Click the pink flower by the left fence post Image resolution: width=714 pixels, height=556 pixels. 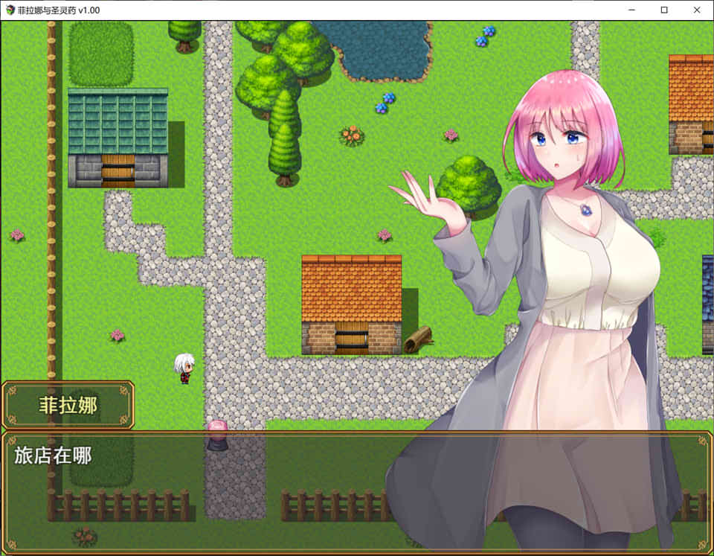coord(16,235)
